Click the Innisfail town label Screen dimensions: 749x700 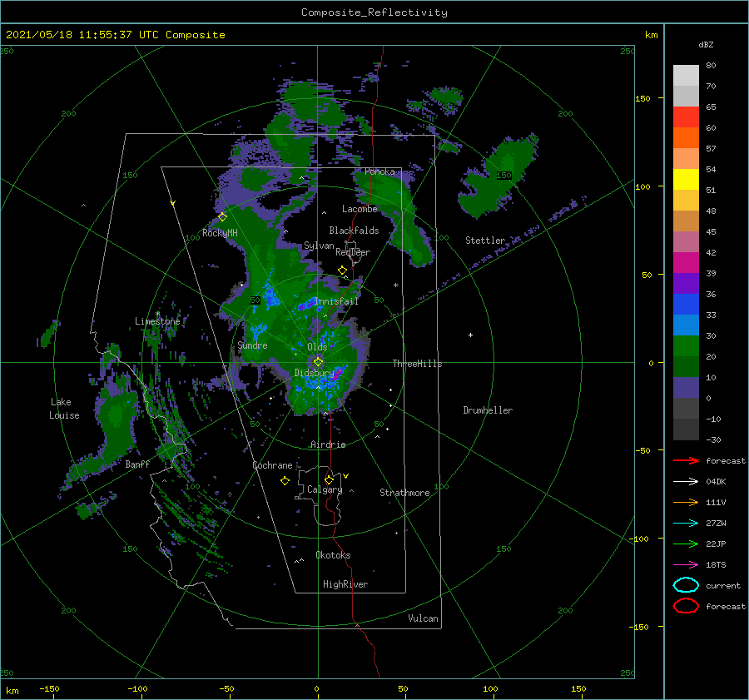(336, 301)
